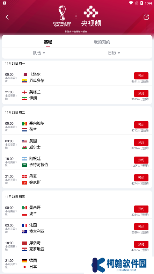
Task: Tap the back arrow icon
Action: click(x=7, y=17)
